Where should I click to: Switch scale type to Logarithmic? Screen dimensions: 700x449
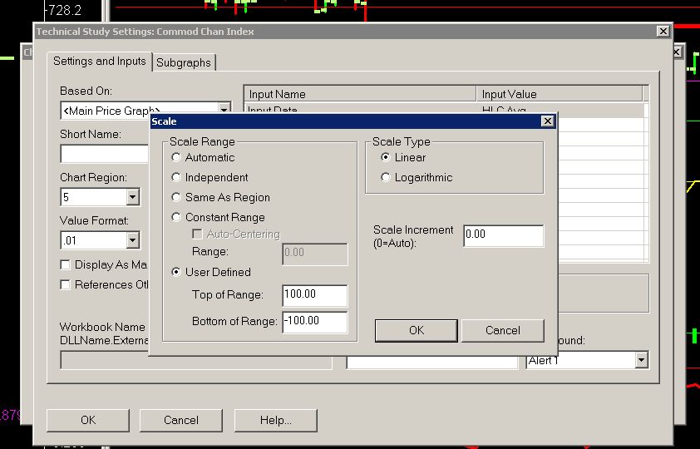[x=386, y=177]
